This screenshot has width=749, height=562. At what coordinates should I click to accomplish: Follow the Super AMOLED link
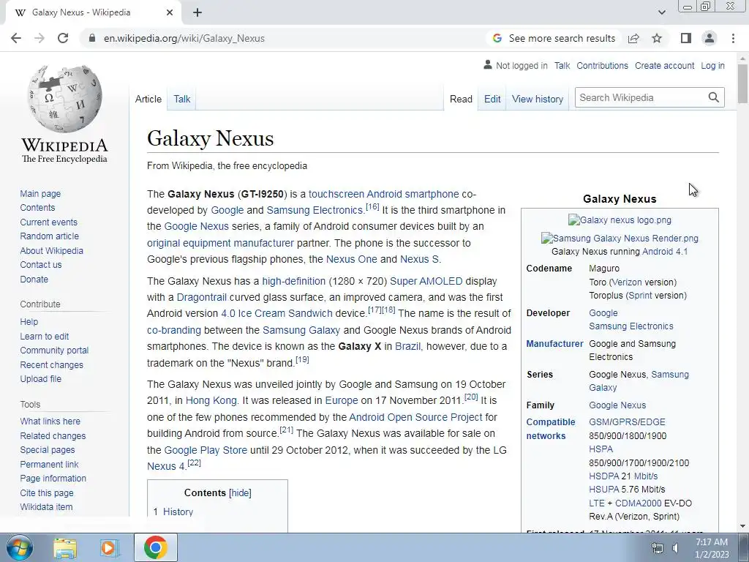426,281
